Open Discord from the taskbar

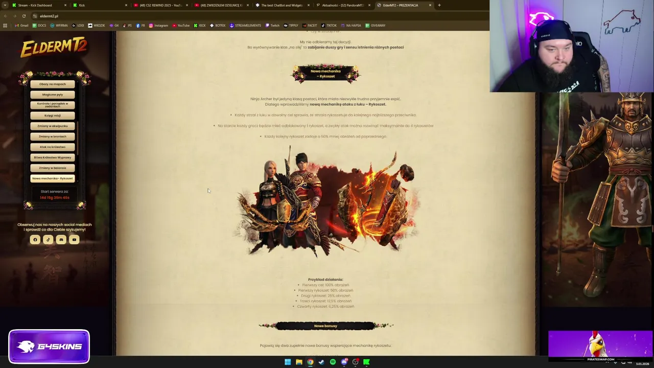[344, 362]
